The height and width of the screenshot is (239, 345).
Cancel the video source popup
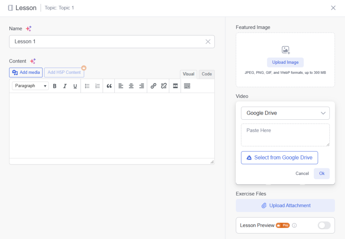[x=302, y=174]
